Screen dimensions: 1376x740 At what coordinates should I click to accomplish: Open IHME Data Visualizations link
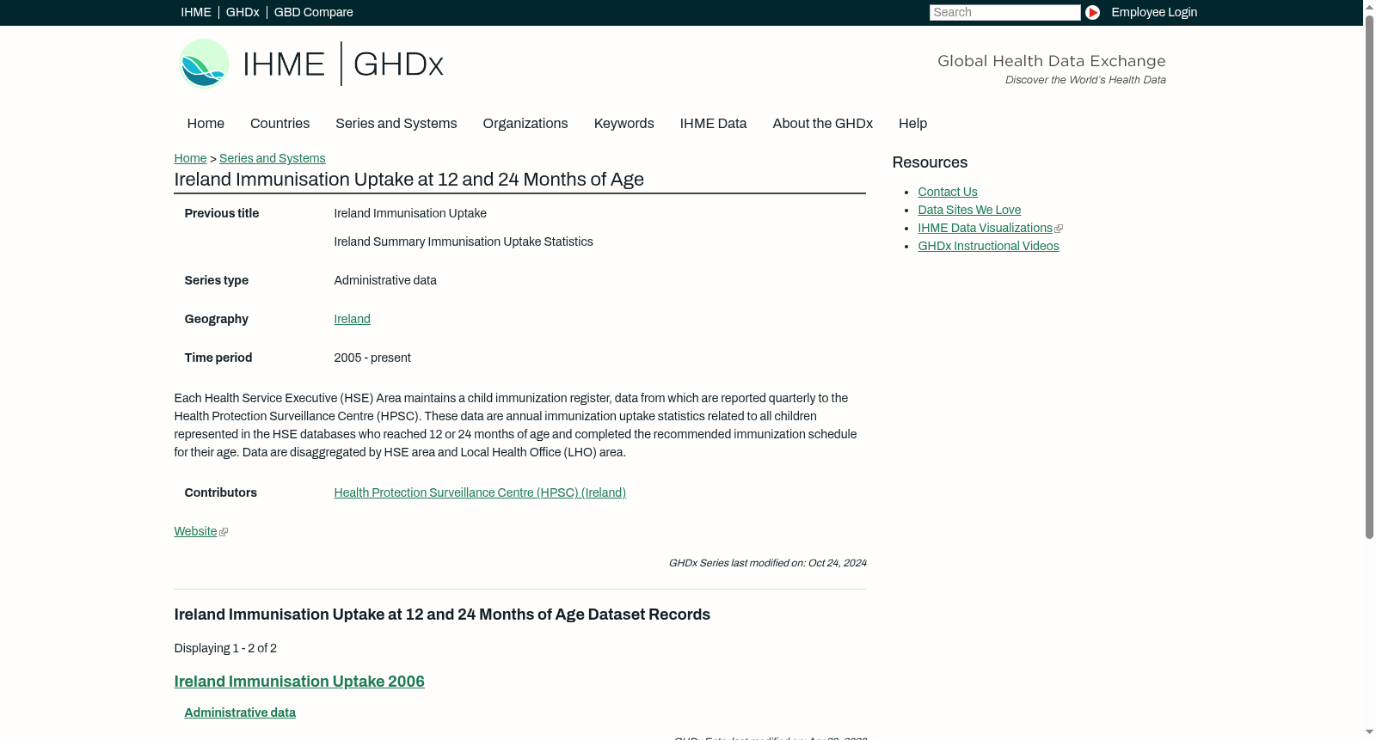[985, 228]
